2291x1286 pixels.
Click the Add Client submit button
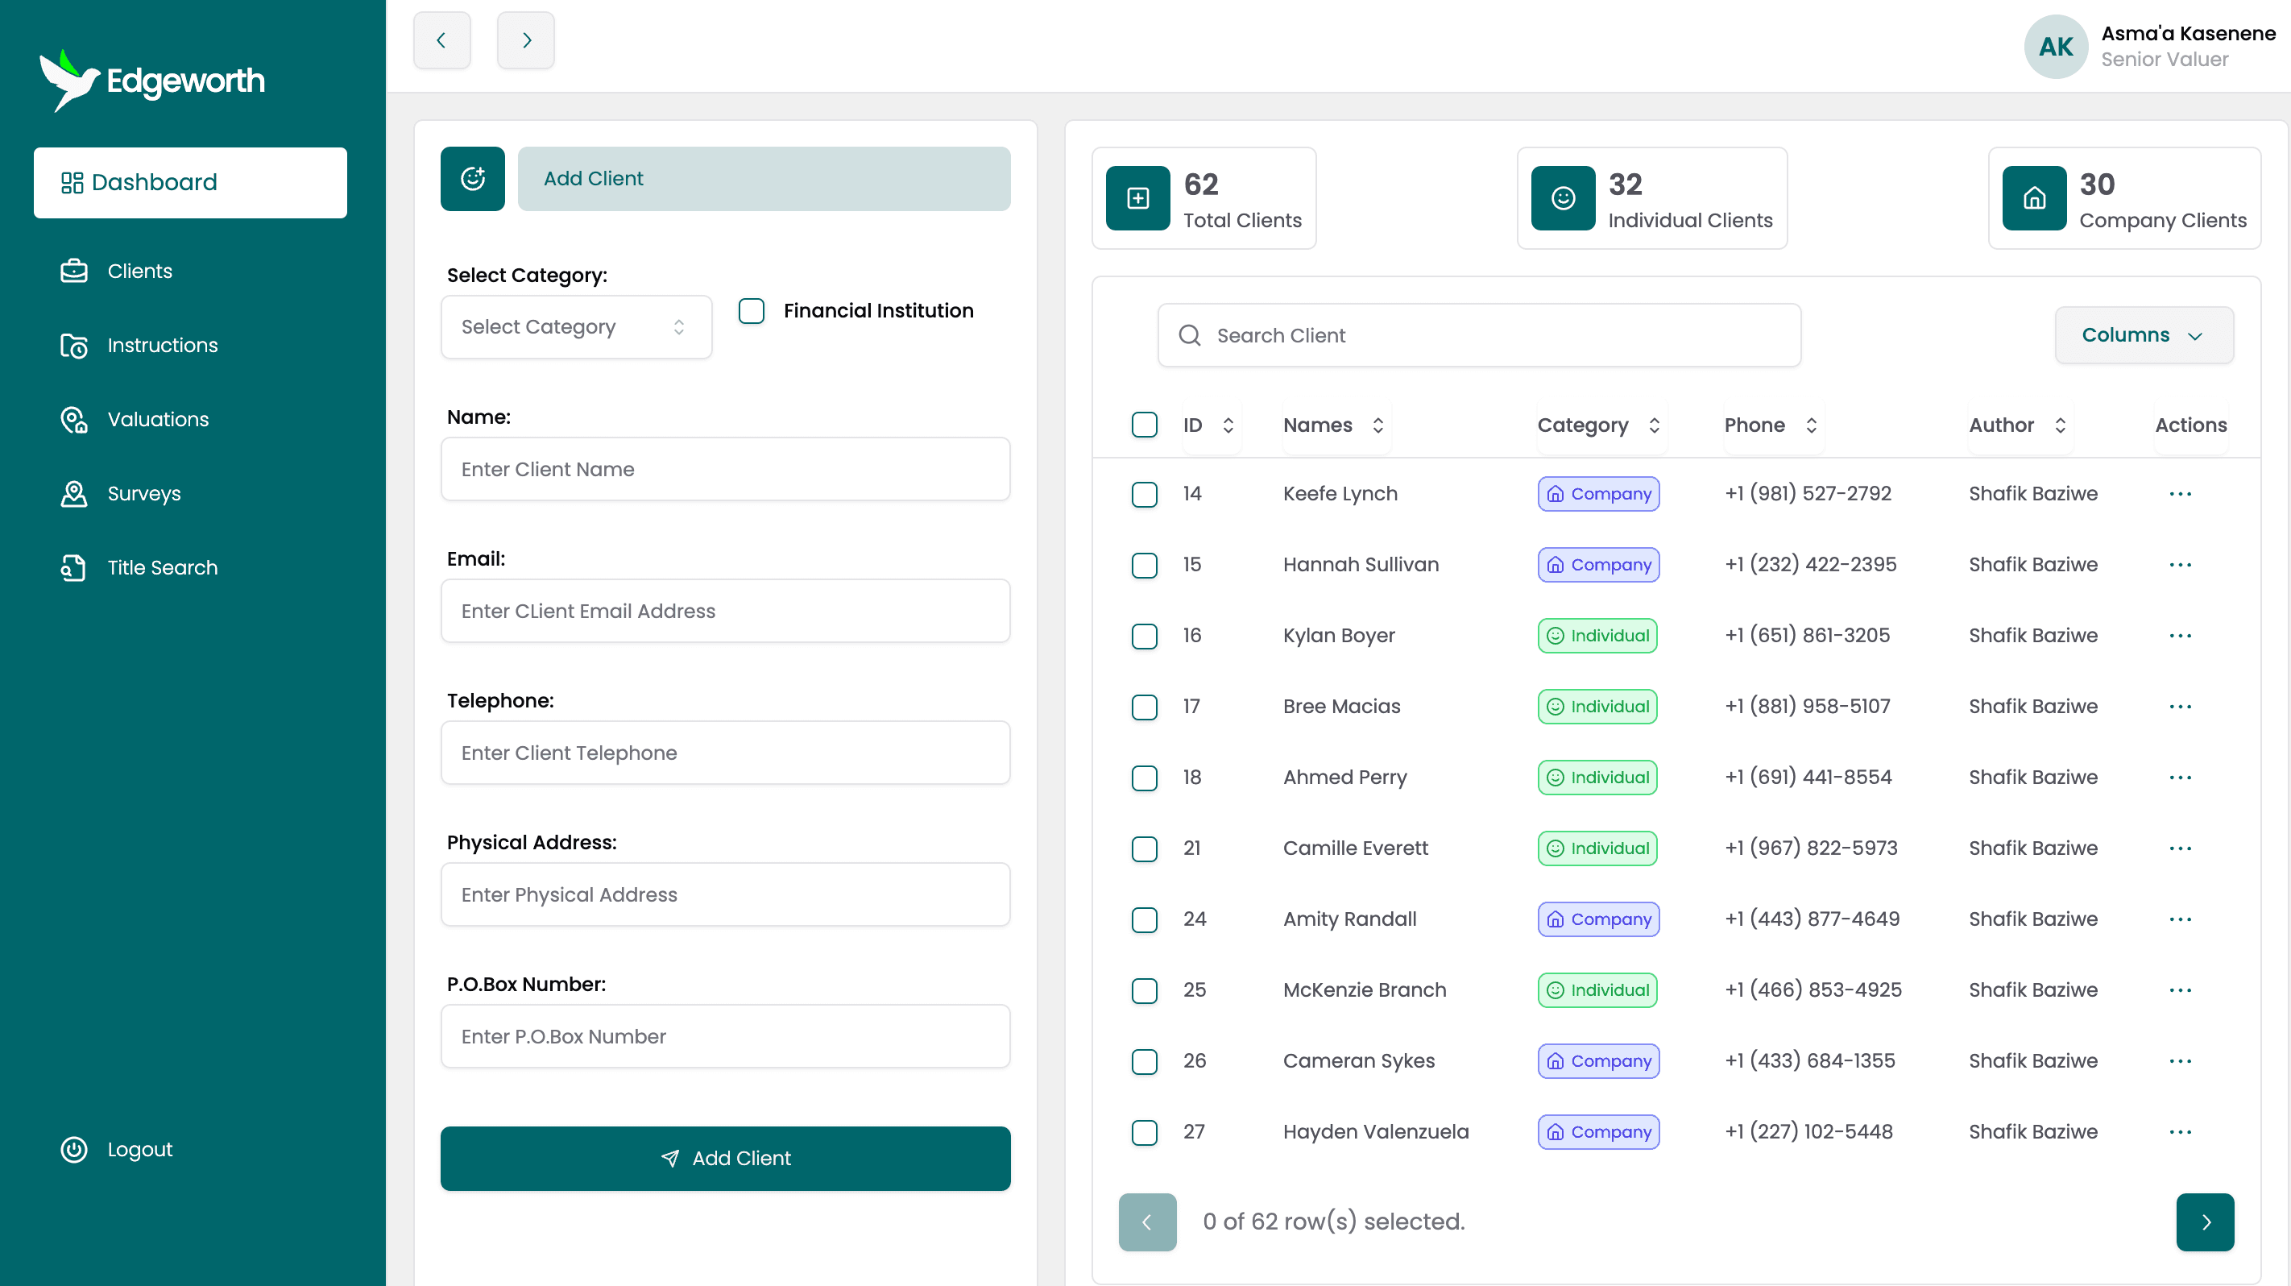click(x=725, y=1158)
